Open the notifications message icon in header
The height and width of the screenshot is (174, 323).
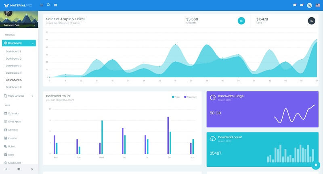[295, 5]
